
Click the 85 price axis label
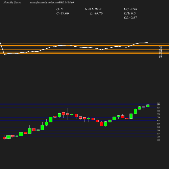[x=159, y=108]
